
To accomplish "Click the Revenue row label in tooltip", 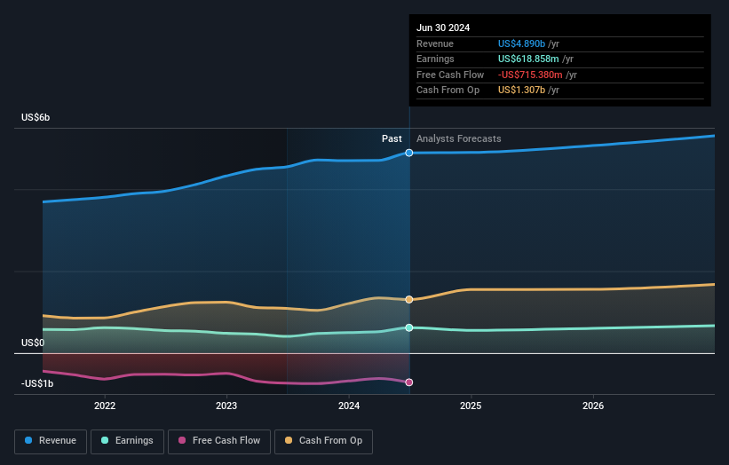I will pos(435,43).
